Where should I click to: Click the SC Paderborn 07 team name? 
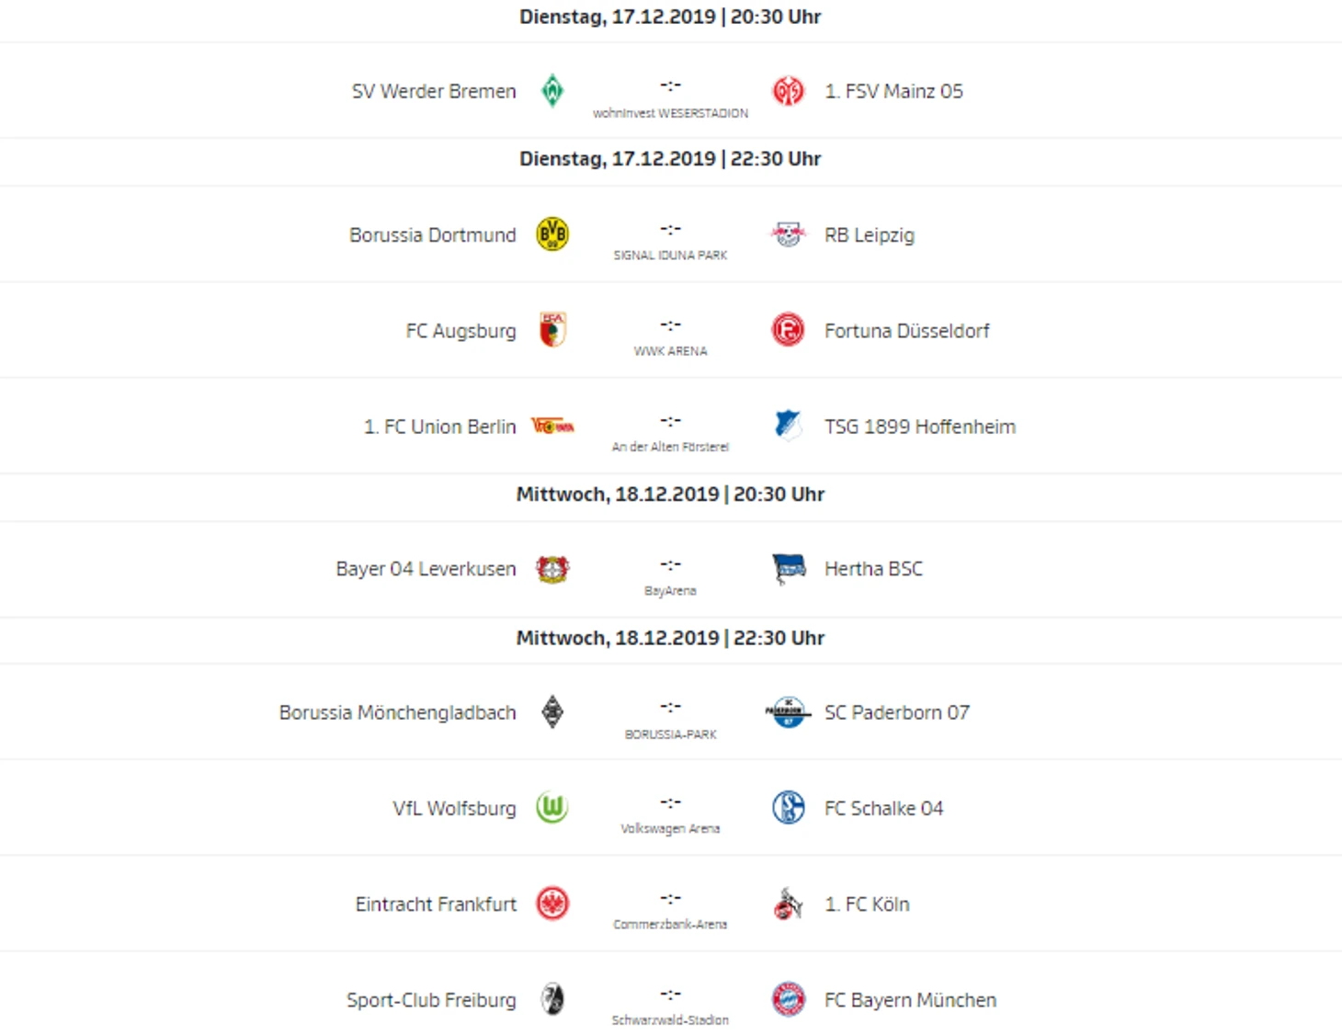click(x=896, y=712)
